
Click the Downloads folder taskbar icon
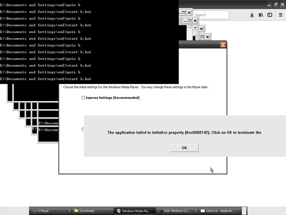tap(76, 211)
